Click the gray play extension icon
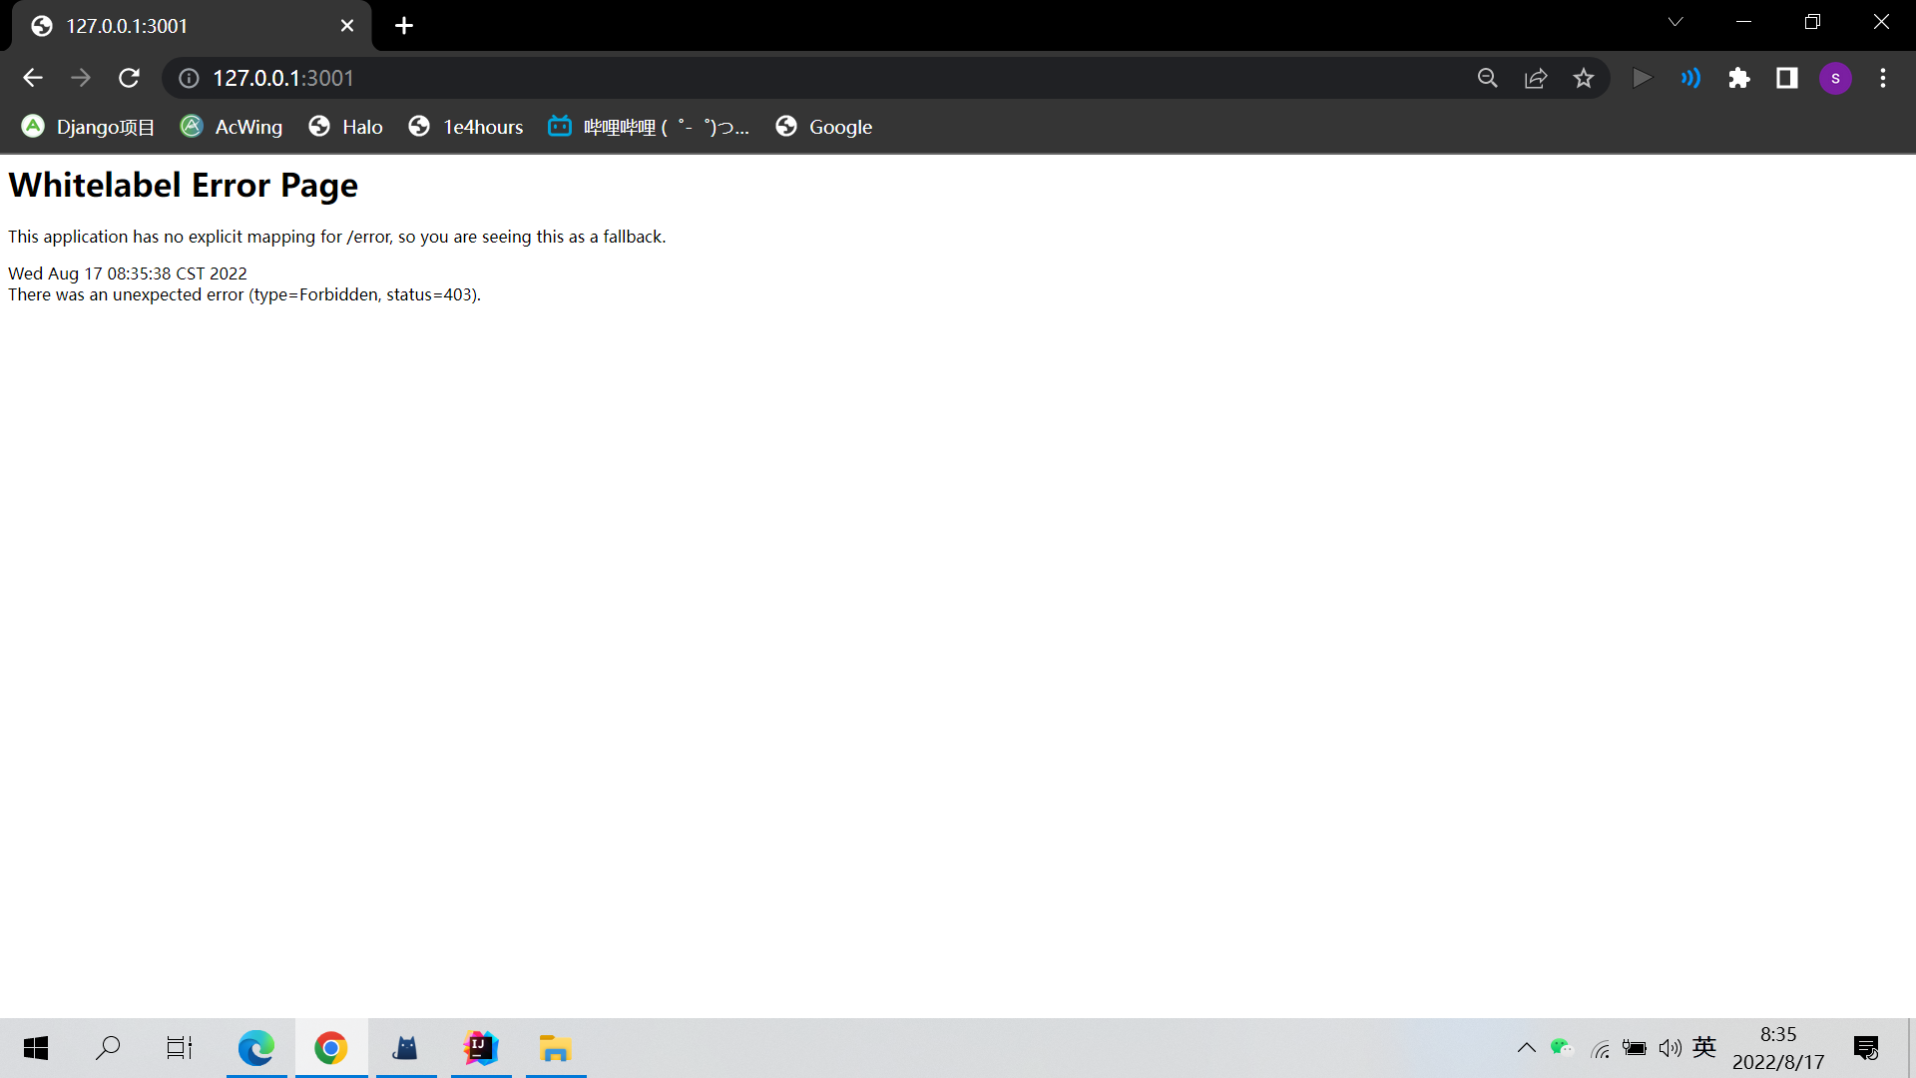 tap(1642, 78)
